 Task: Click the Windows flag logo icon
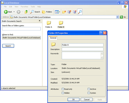click(125, 7)
